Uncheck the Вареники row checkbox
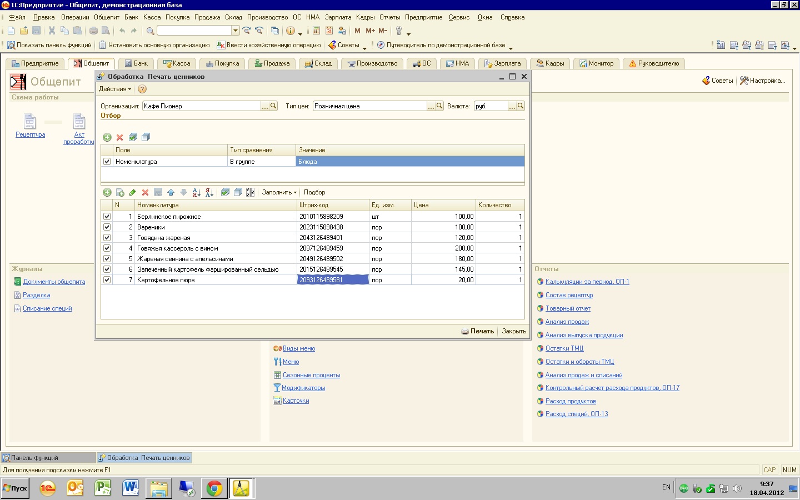 pyautogui.click(x=107, y=227)
